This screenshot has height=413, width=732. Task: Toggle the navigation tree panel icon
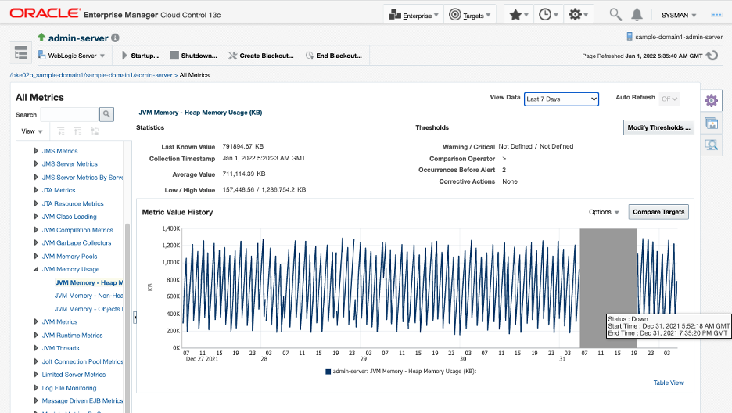click(x=21, y=53)
